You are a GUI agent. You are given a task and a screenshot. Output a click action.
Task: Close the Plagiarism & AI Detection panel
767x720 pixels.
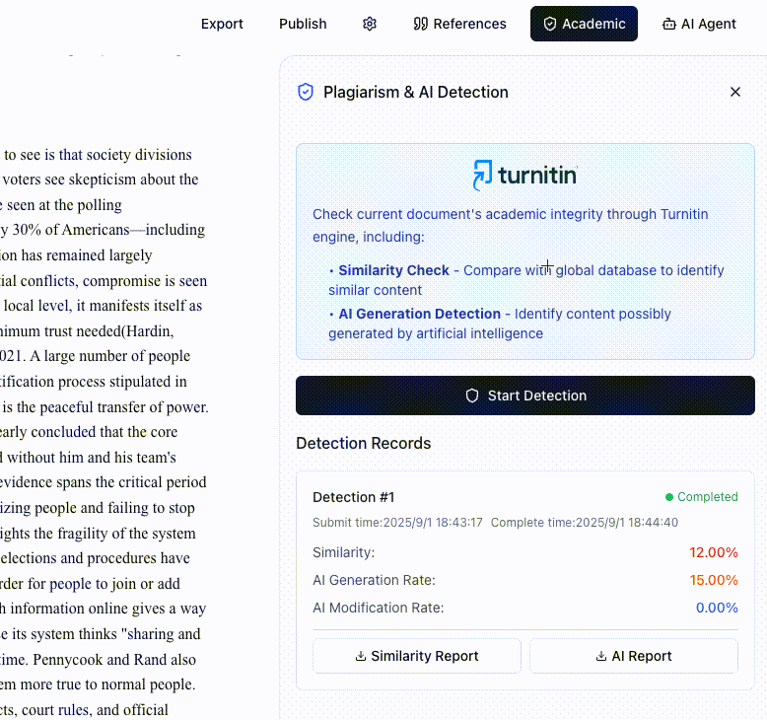(x=734, y=92)
